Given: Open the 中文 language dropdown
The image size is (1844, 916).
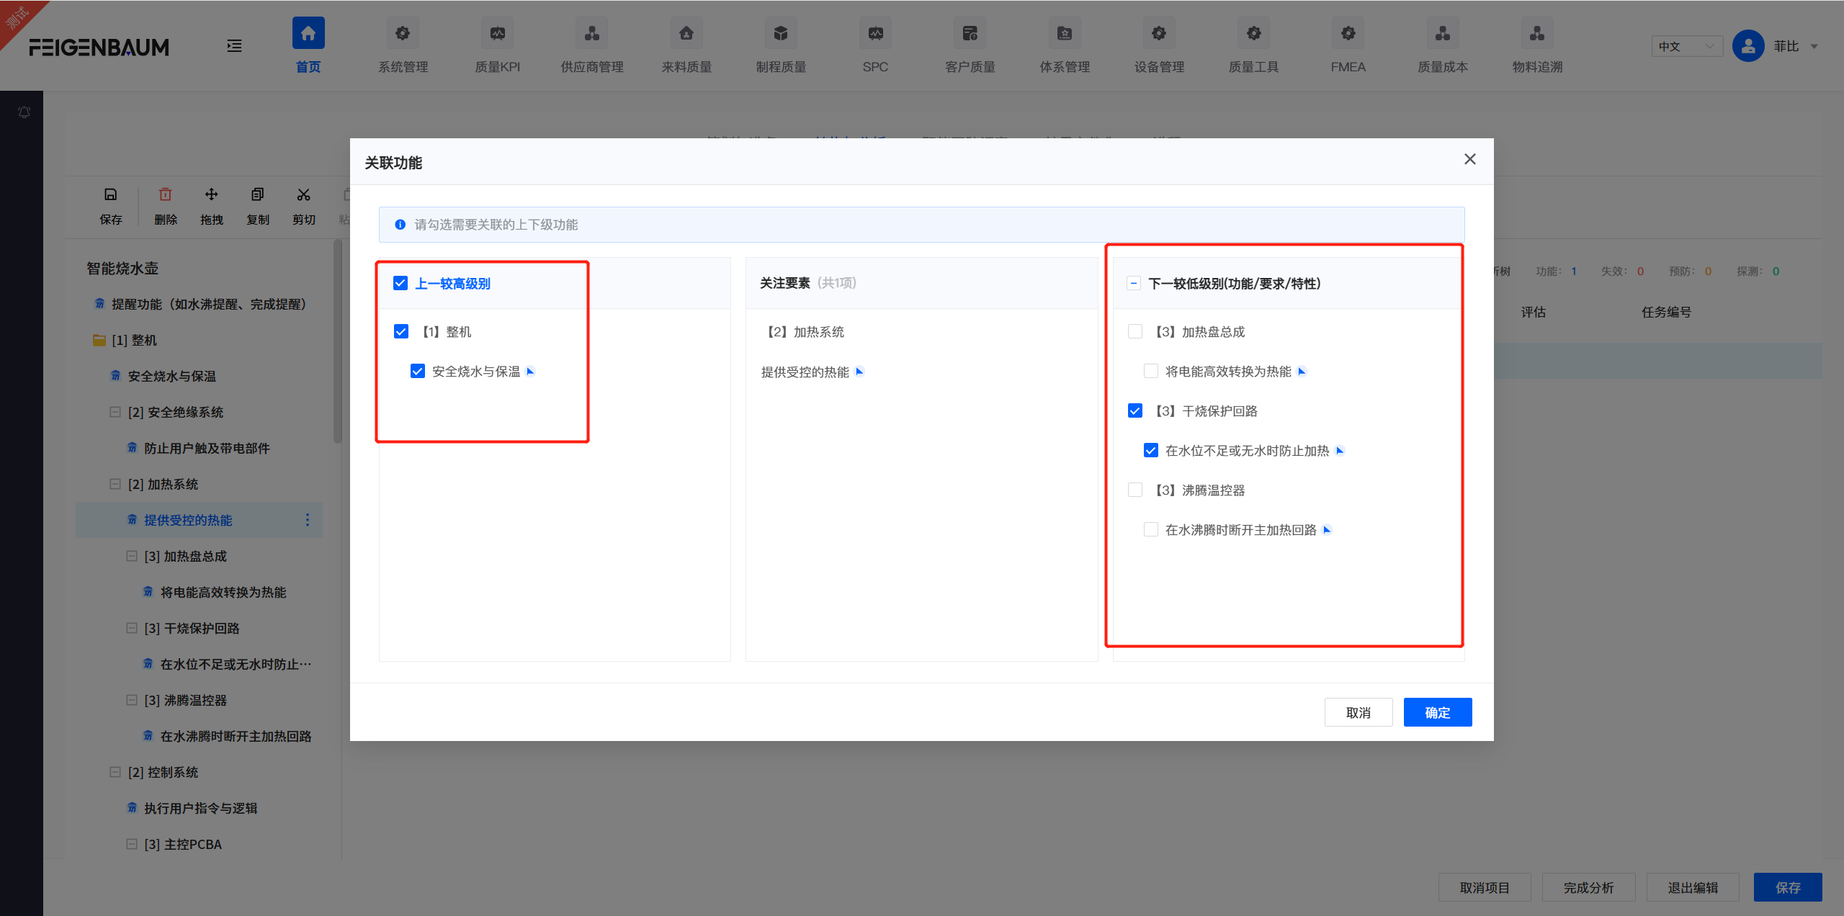Looking at the screenshot, I should click(1686, 45).
